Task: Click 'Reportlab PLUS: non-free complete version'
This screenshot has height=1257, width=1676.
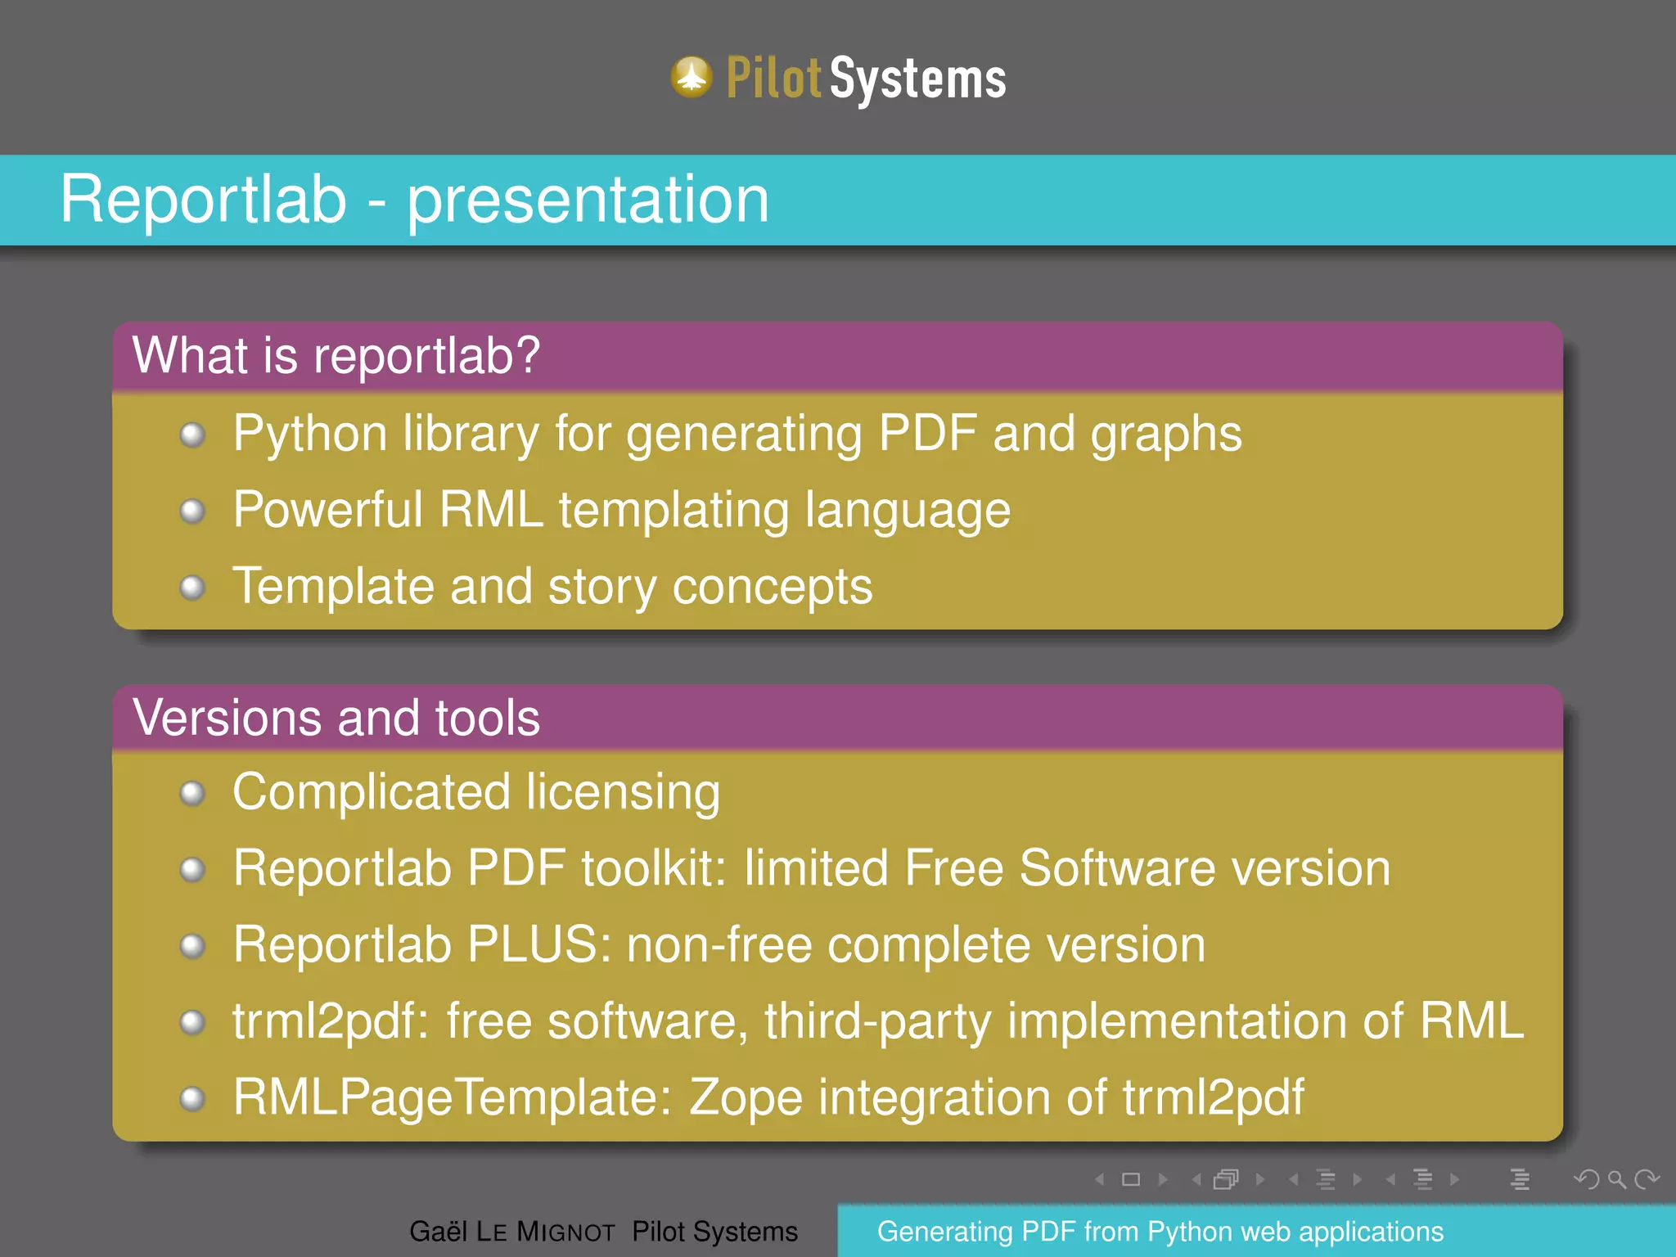Action: [719, 944]
